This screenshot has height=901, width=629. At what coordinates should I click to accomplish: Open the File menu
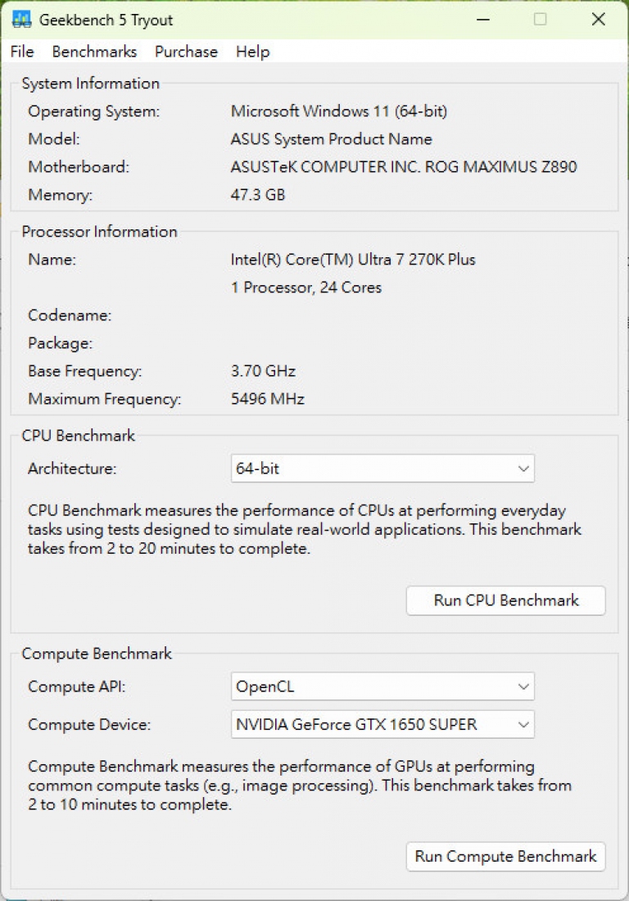(x=22, y=52)
